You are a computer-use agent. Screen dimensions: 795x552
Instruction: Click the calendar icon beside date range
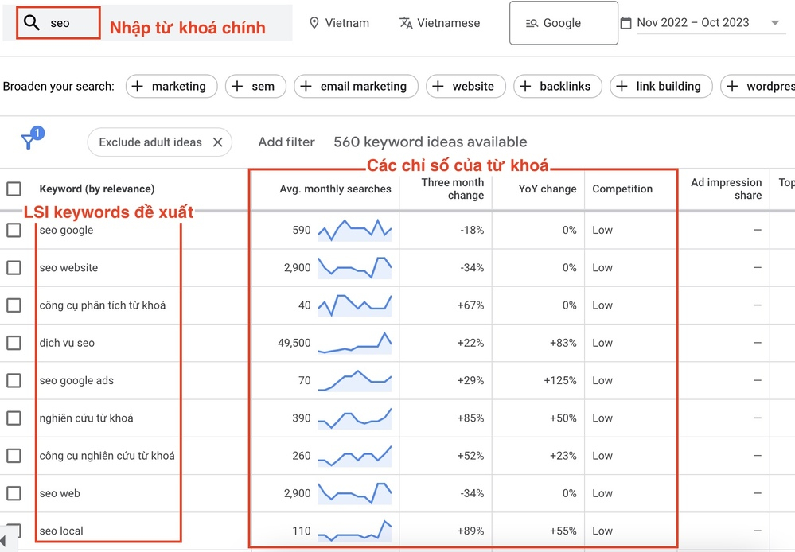point(626,23)
